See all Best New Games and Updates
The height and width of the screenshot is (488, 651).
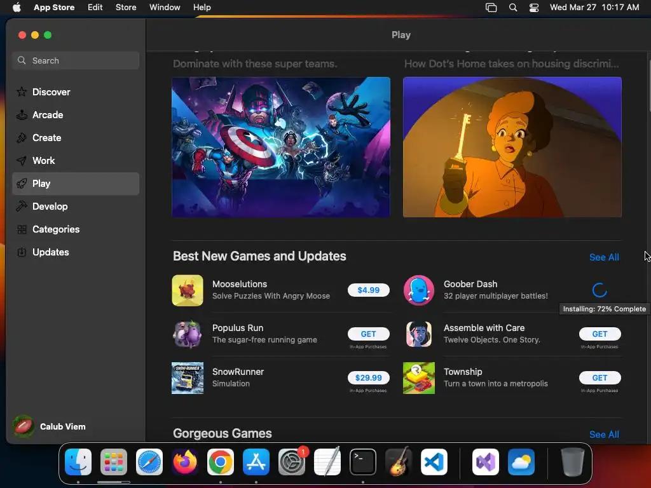pos(604,257)
